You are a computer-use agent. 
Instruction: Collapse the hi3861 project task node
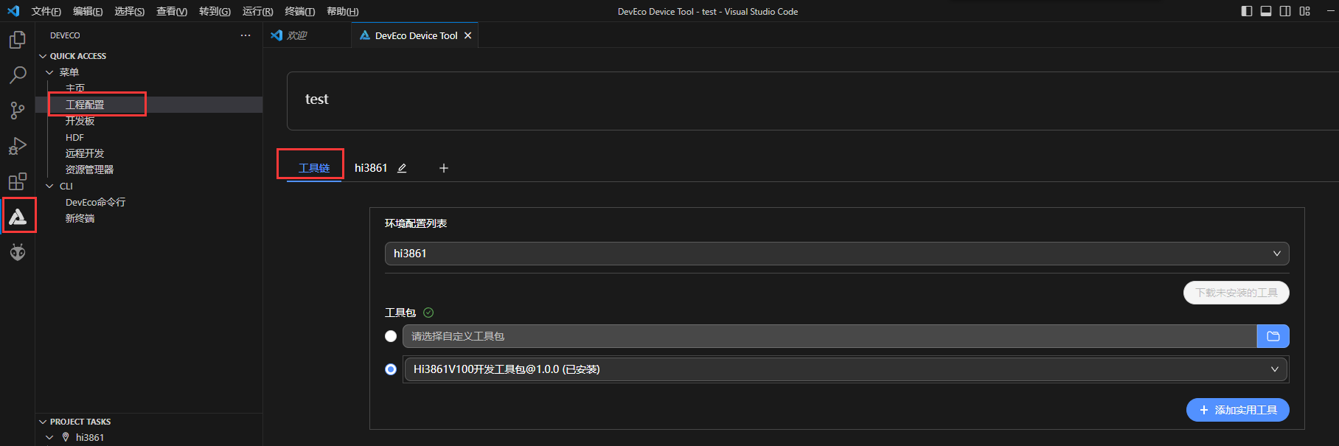pyautogui.click(x=49, y=437)
